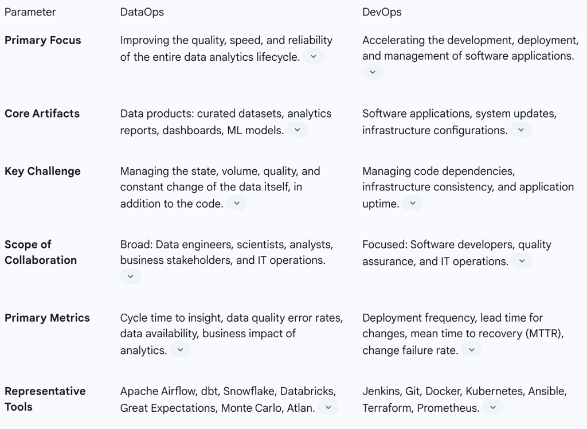Expand the Key Challenge DataOps entry

tap(237, 202)
